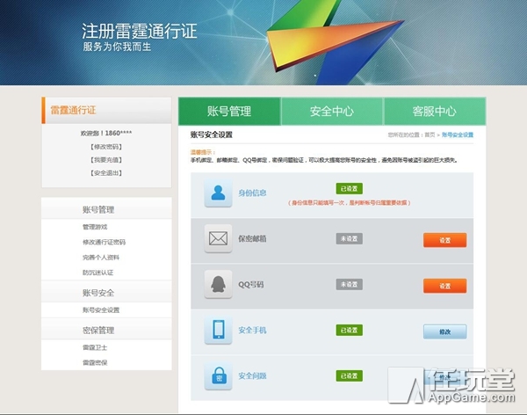527x415 pixels.
Task: Click the red 身份信息只能填写一次 notice
Action: pyautogui.click(x=350, y=202)
